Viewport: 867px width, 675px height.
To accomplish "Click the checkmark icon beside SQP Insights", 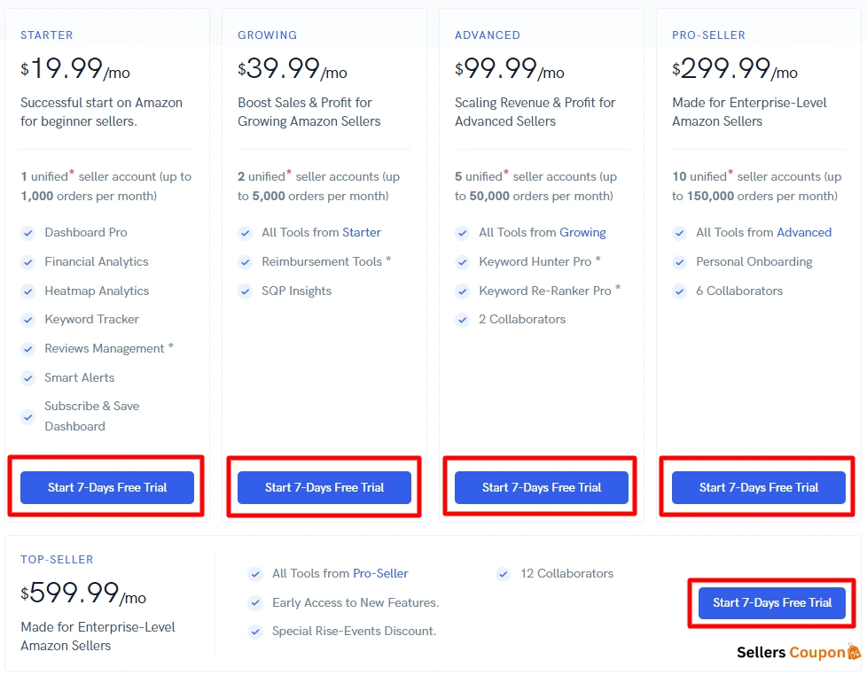I will (245, 291).
